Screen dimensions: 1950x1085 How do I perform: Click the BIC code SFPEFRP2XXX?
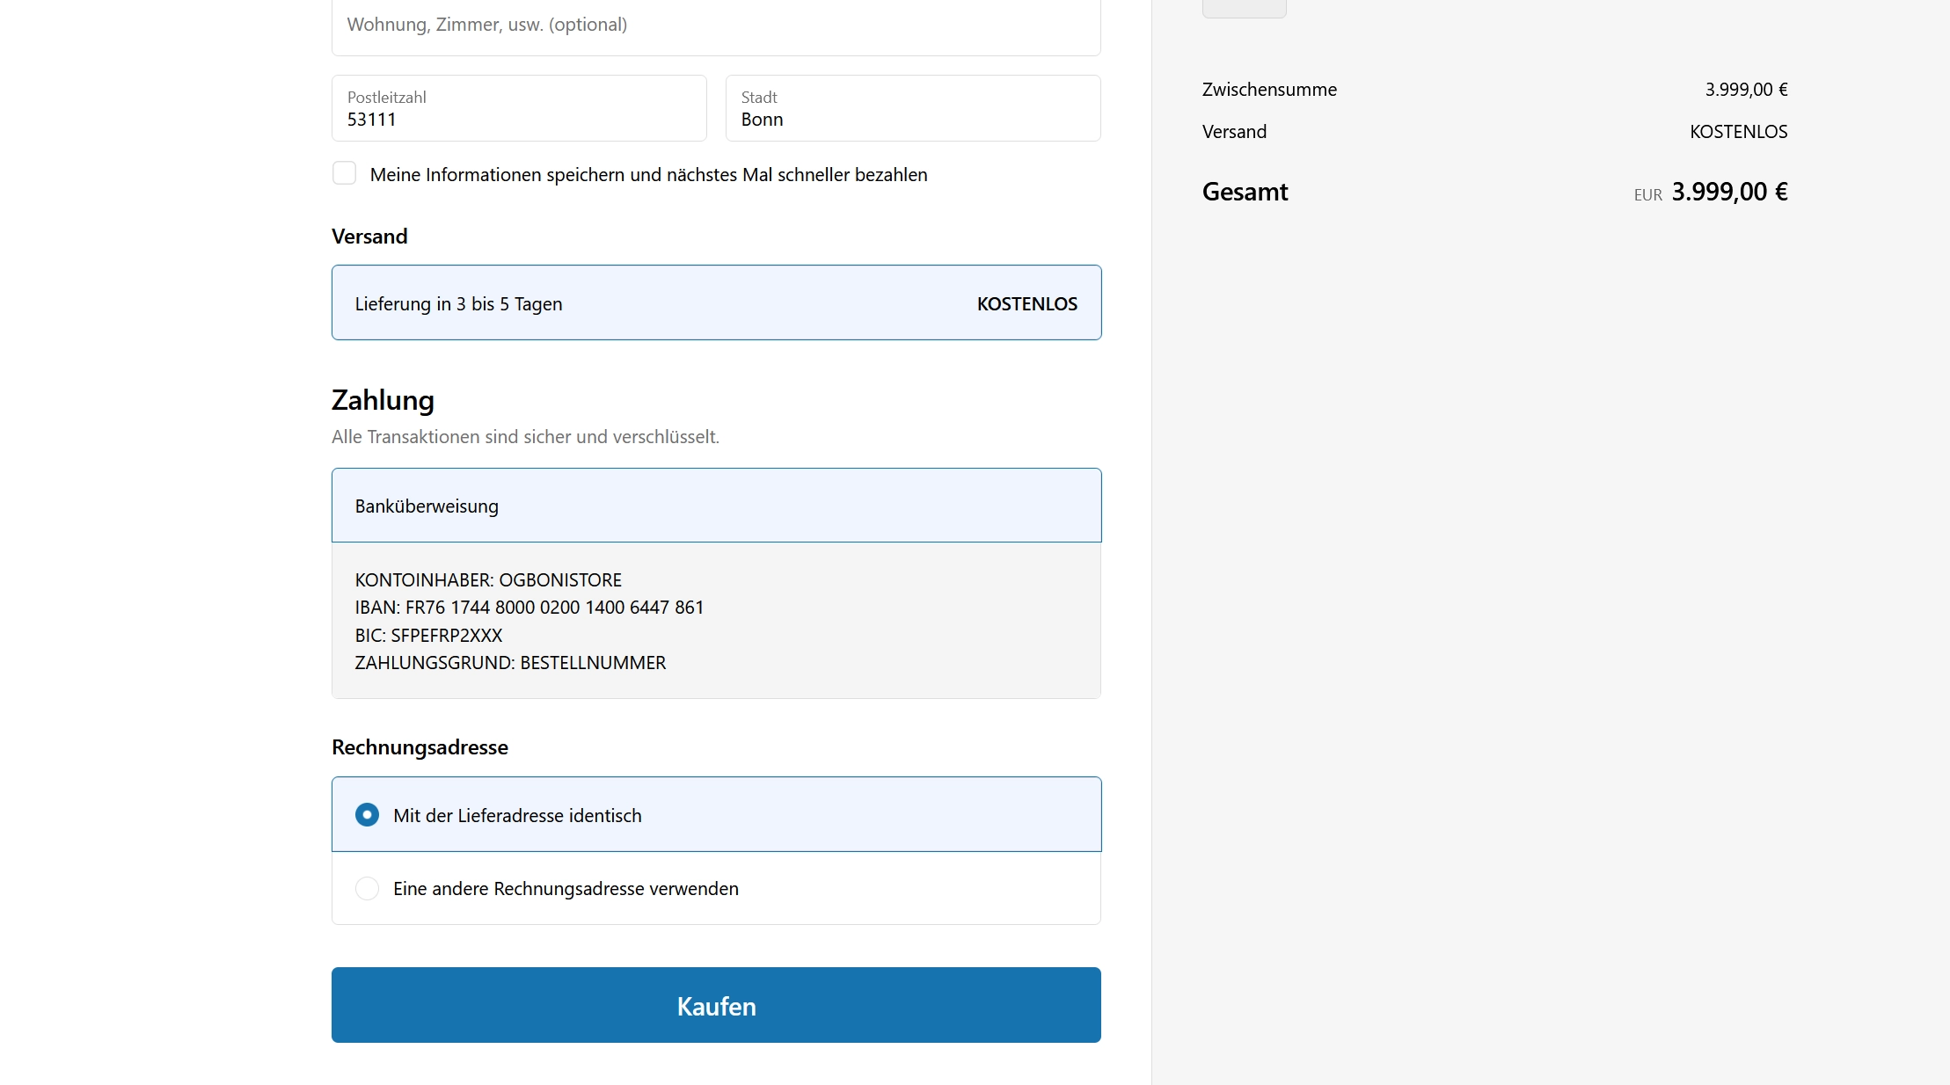tap(446, 636)
